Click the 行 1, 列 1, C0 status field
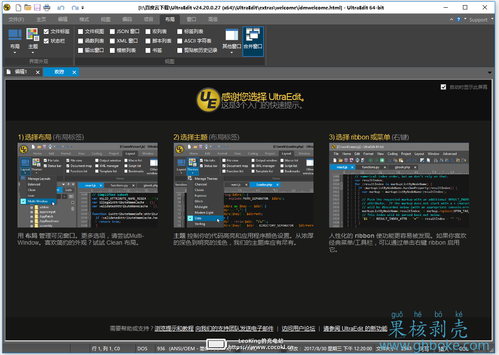Viewport: 499px width, 355px height. point(106,349)
